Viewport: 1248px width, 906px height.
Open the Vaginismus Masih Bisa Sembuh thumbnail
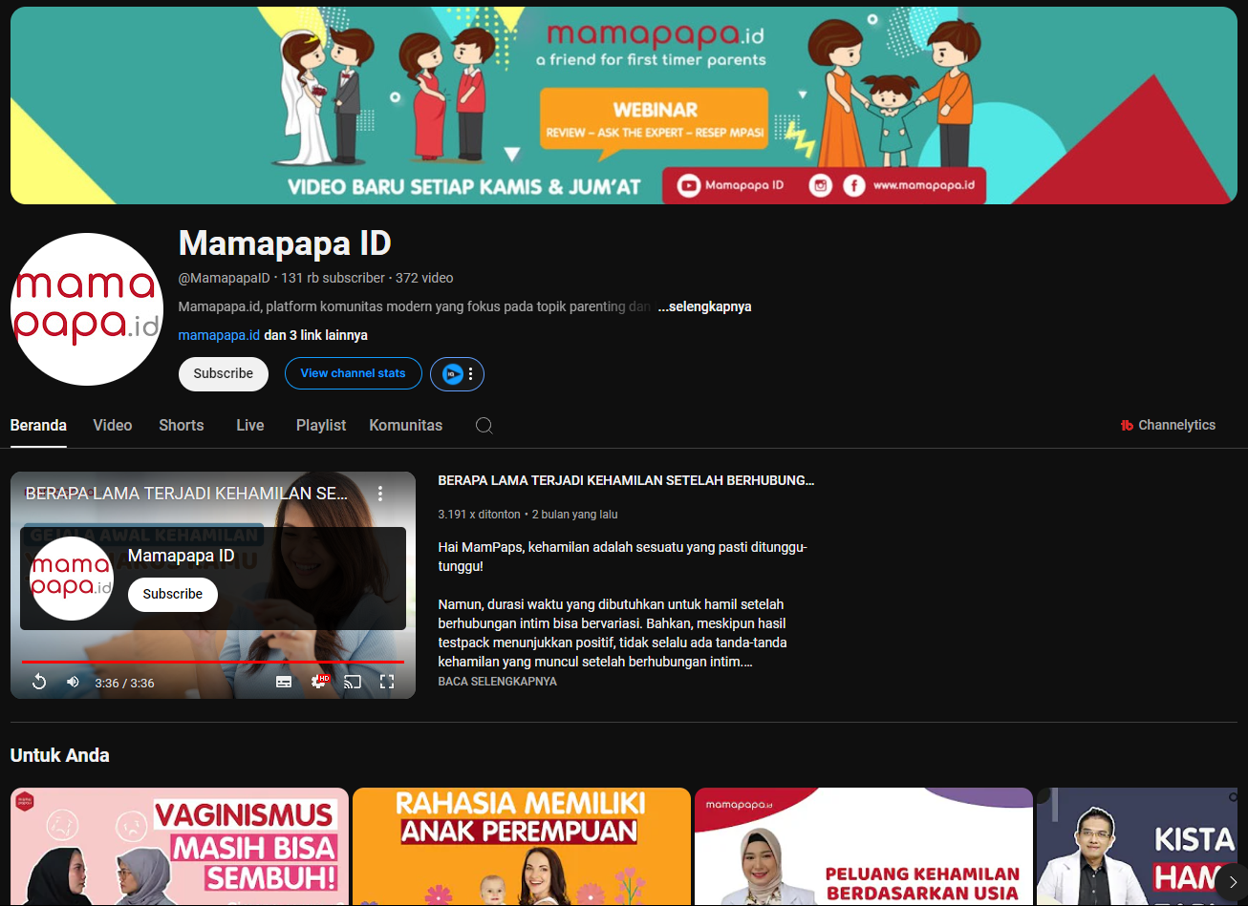click(x=180, y=846)
